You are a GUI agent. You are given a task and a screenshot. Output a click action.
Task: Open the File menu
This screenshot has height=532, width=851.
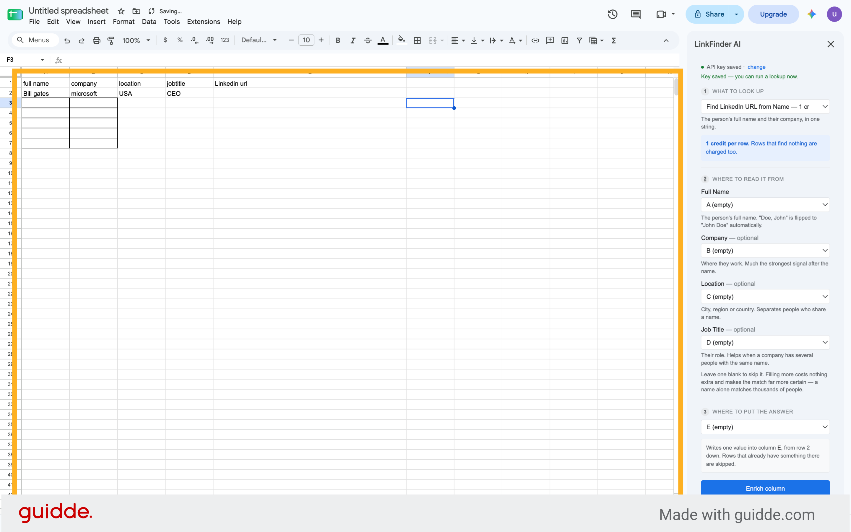[34, 22]
